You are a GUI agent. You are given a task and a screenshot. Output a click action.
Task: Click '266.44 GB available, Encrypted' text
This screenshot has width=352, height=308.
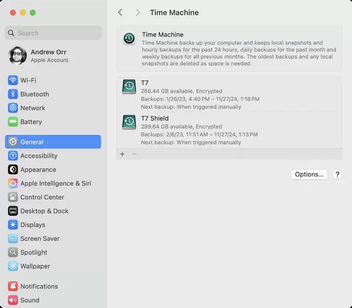tap(182, 91)
